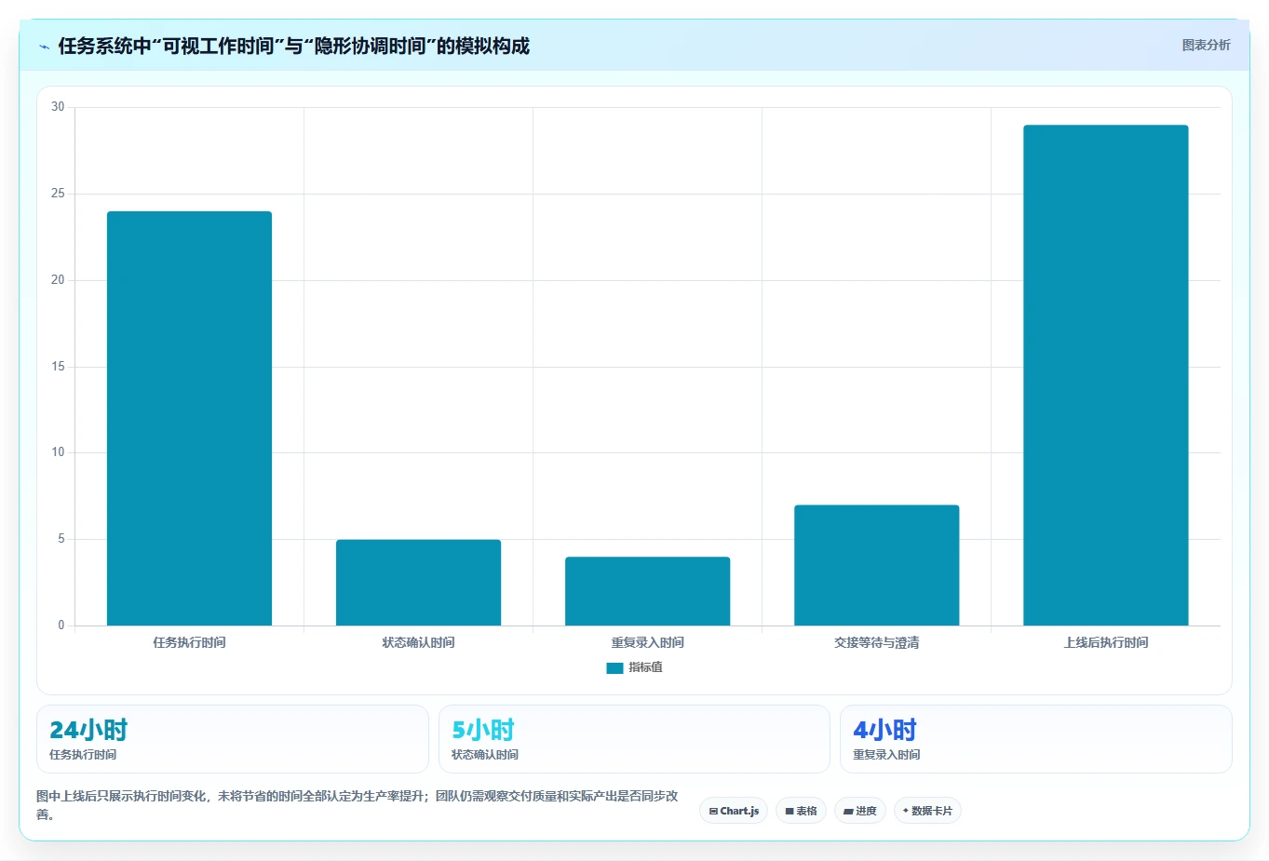Click the 表格 tag chip
The image size is (1269, 861).
point(801,811)
